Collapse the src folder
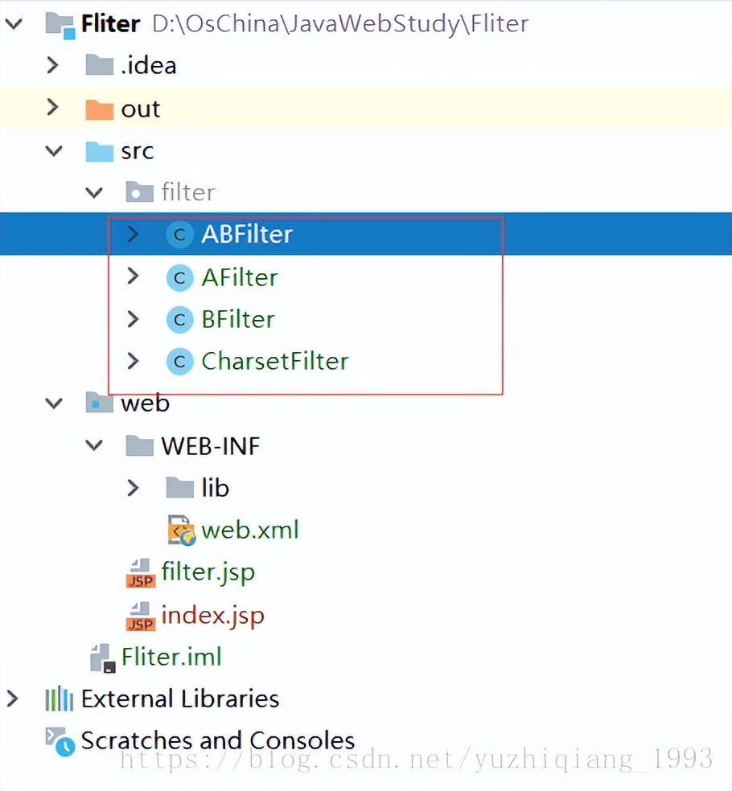Viewport: 732px width, 791px height. tap(54, 151)
